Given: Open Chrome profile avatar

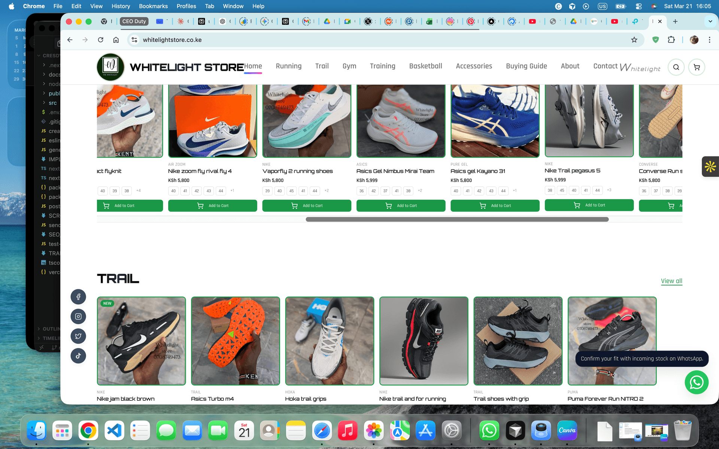Looking at the screenshot, I should click(694, 40).
